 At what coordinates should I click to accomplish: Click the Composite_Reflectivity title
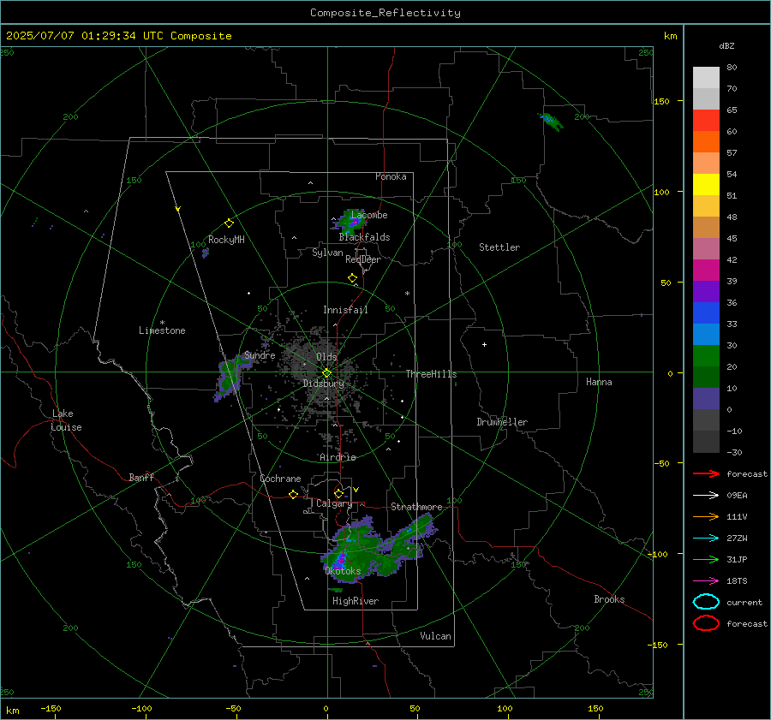click(x=385, y=13)
